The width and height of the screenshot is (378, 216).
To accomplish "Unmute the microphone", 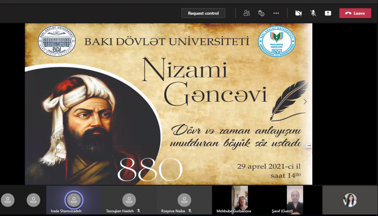I will pyautogui.click(x=313, y=13).
